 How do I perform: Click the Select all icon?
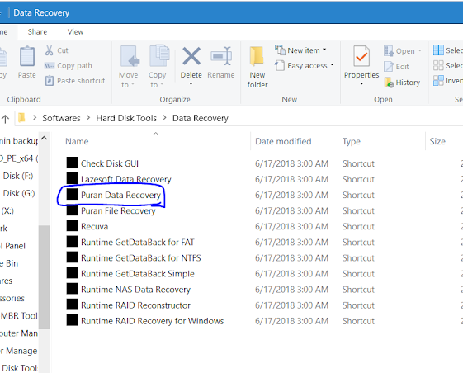438,50
